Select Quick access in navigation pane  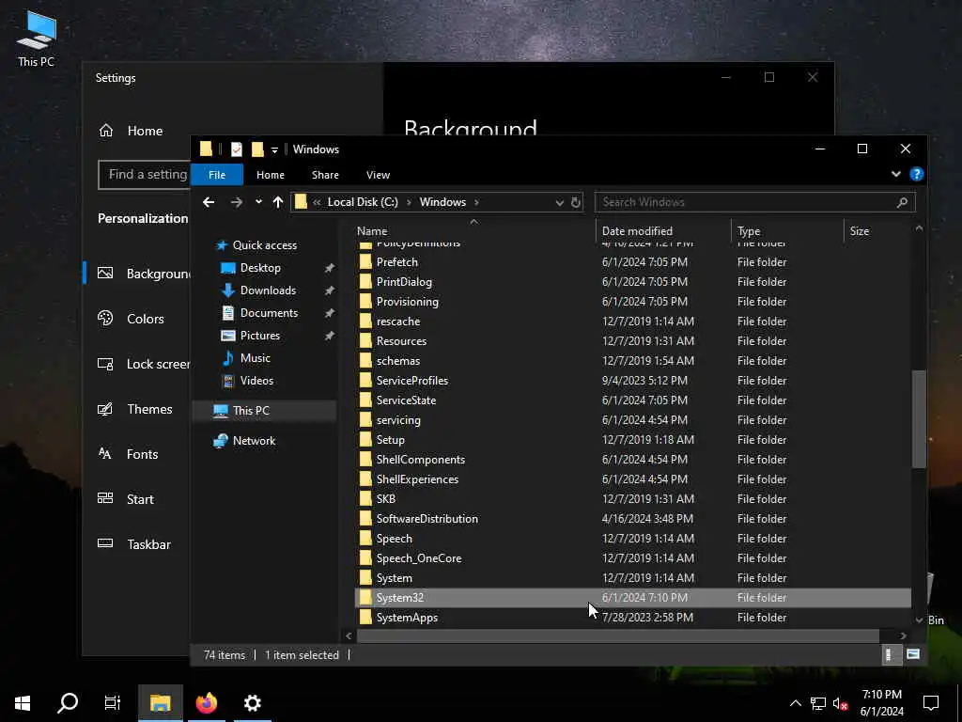click(264, 245)
